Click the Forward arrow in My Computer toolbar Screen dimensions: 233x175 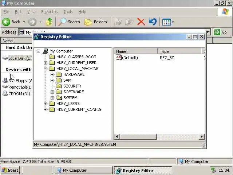[x=32, y=22]
